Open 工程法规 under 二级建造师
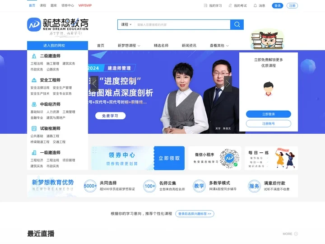Image resolution: width=325 pixels, height=244 pixels. pyautogui.click(x=37, y=64)
